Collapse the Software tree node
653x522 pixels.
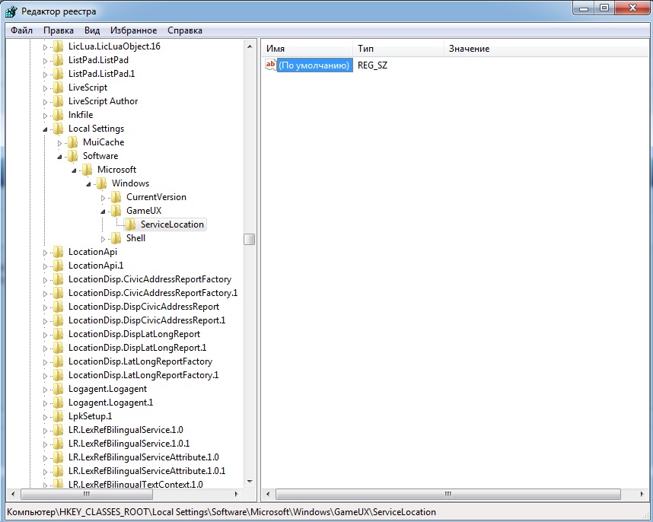click(x=59, y=157)
